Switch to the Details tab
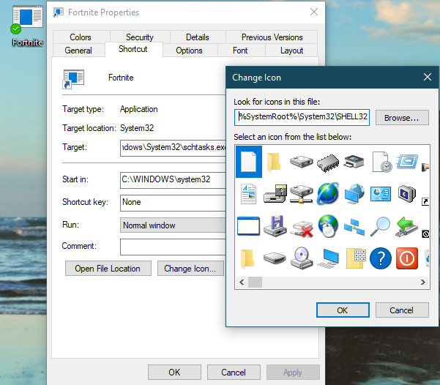440x385 pixels. point(198,37)
